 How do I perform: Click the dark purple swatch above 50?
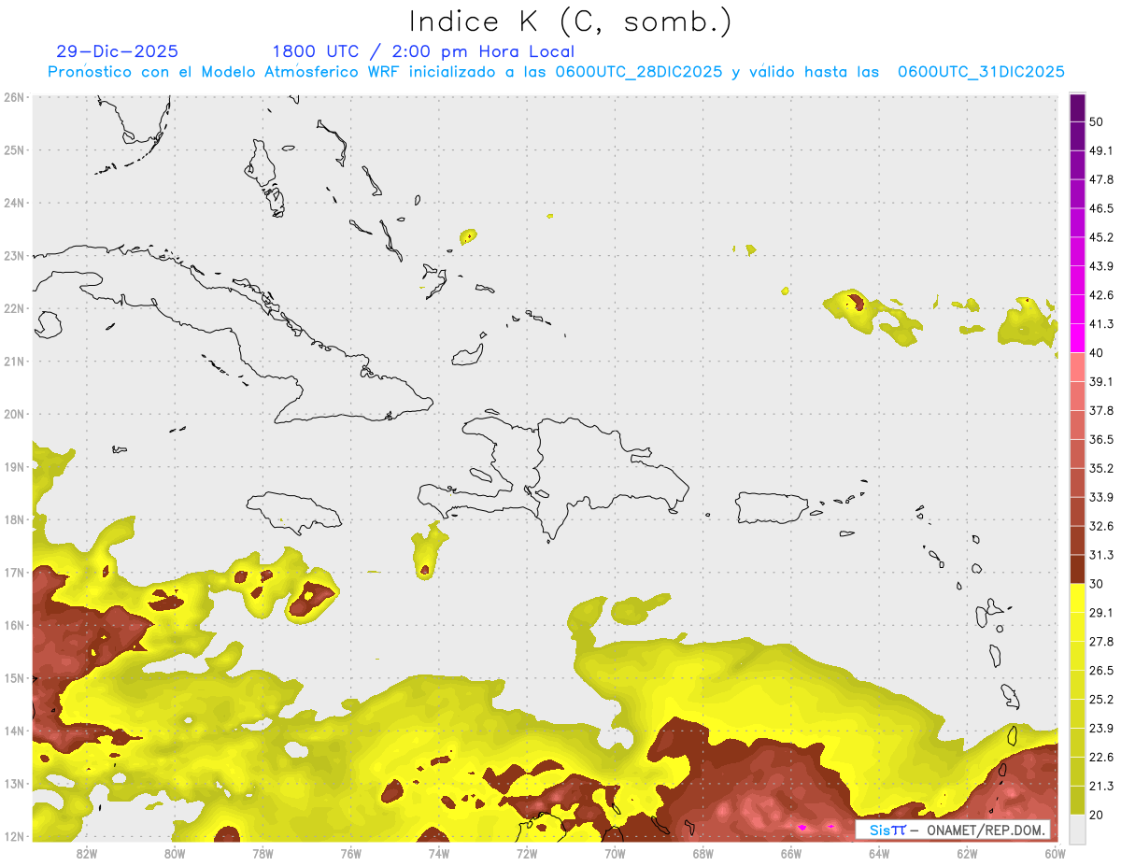click(1077, 107)
